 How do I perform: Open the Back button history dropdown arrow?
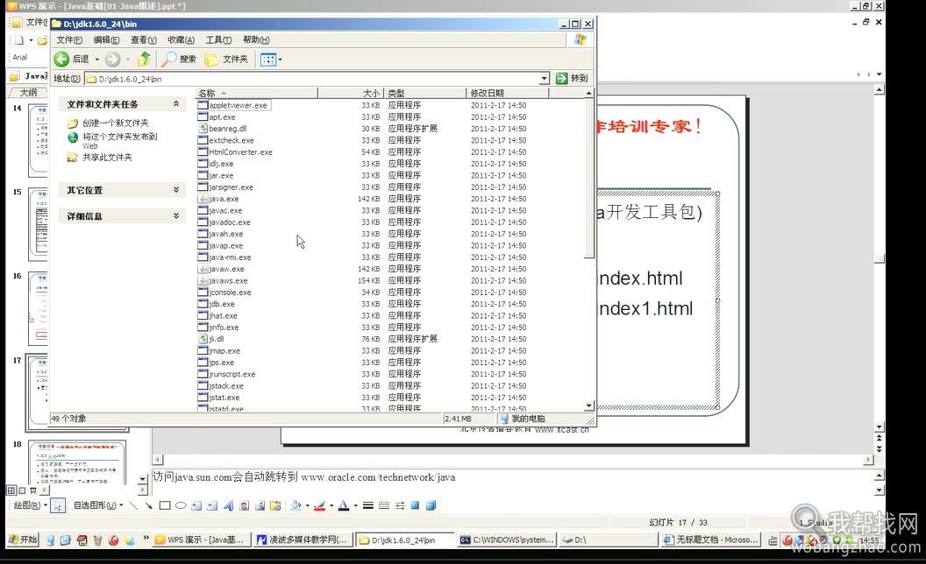[96, 60]
